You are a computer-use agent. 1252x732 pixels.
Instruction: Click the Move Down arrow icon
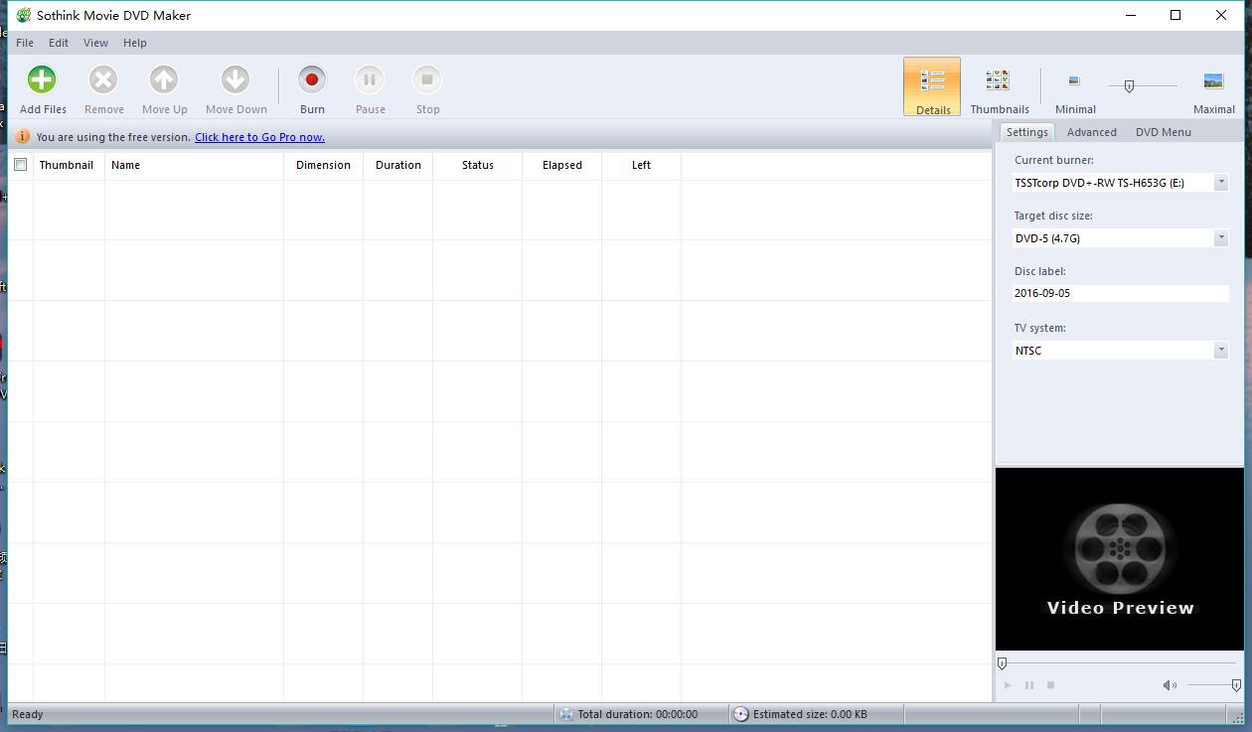[x=235, y=79]
